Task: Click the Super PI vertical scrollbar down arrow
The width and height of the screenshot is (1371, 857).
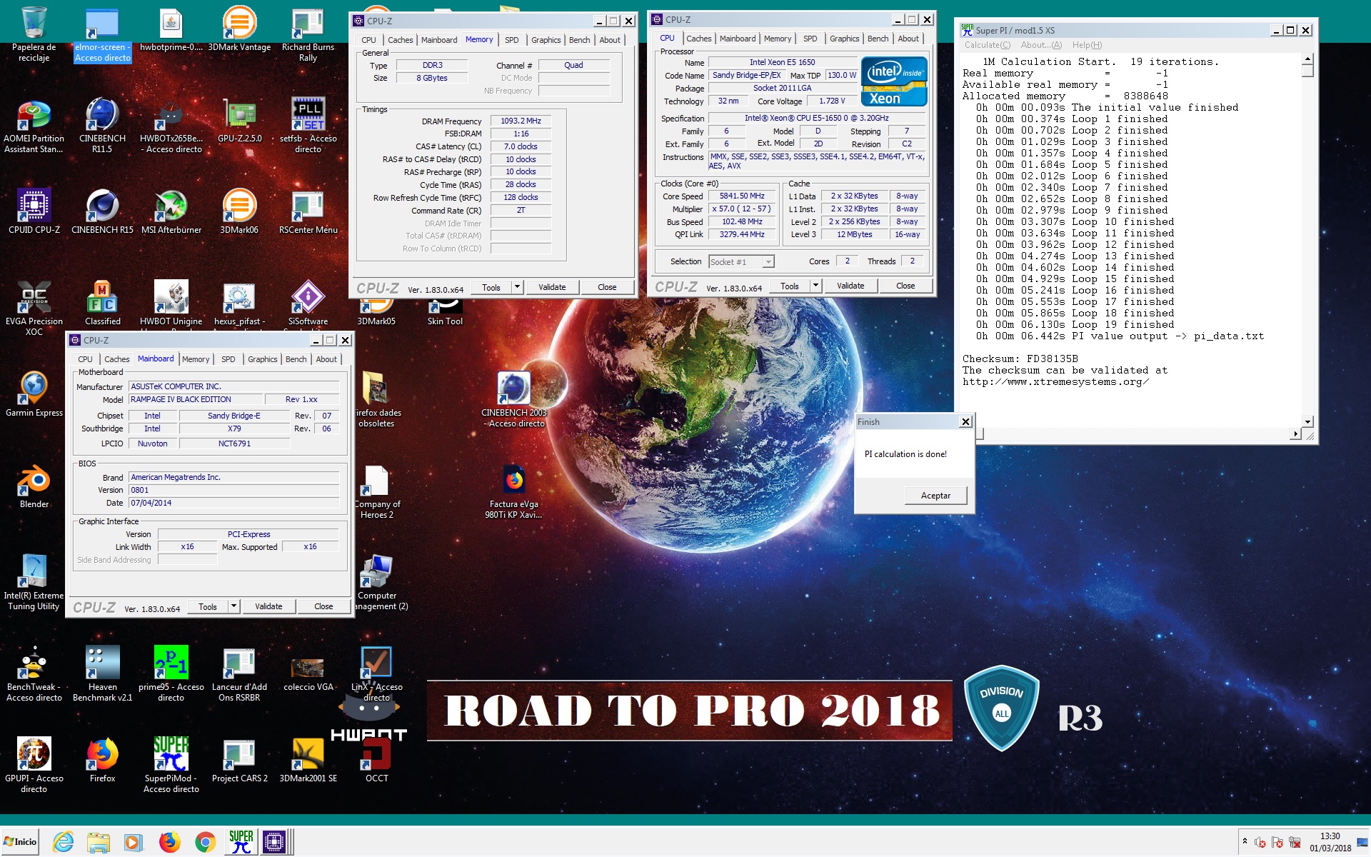Action: click(x=1307, y=422)
